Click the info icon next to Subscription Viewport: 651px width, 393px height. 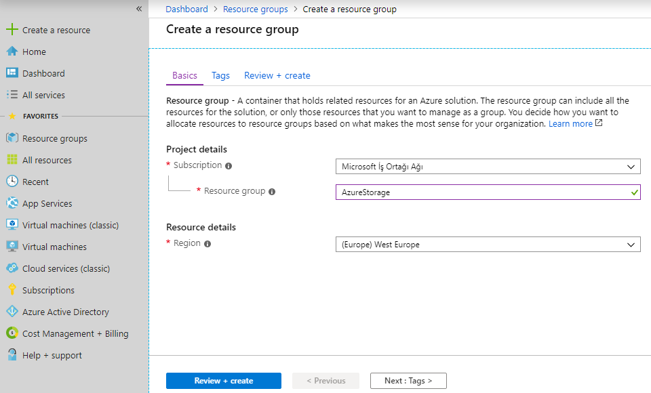229,165
